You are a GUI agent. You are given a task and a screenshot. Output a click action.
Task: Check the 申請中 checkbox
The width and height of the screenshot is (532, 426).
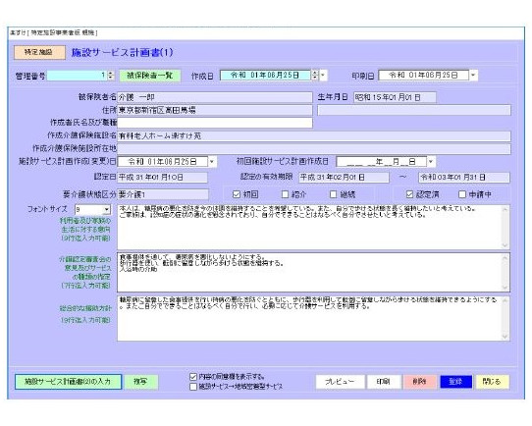point(462,194)
